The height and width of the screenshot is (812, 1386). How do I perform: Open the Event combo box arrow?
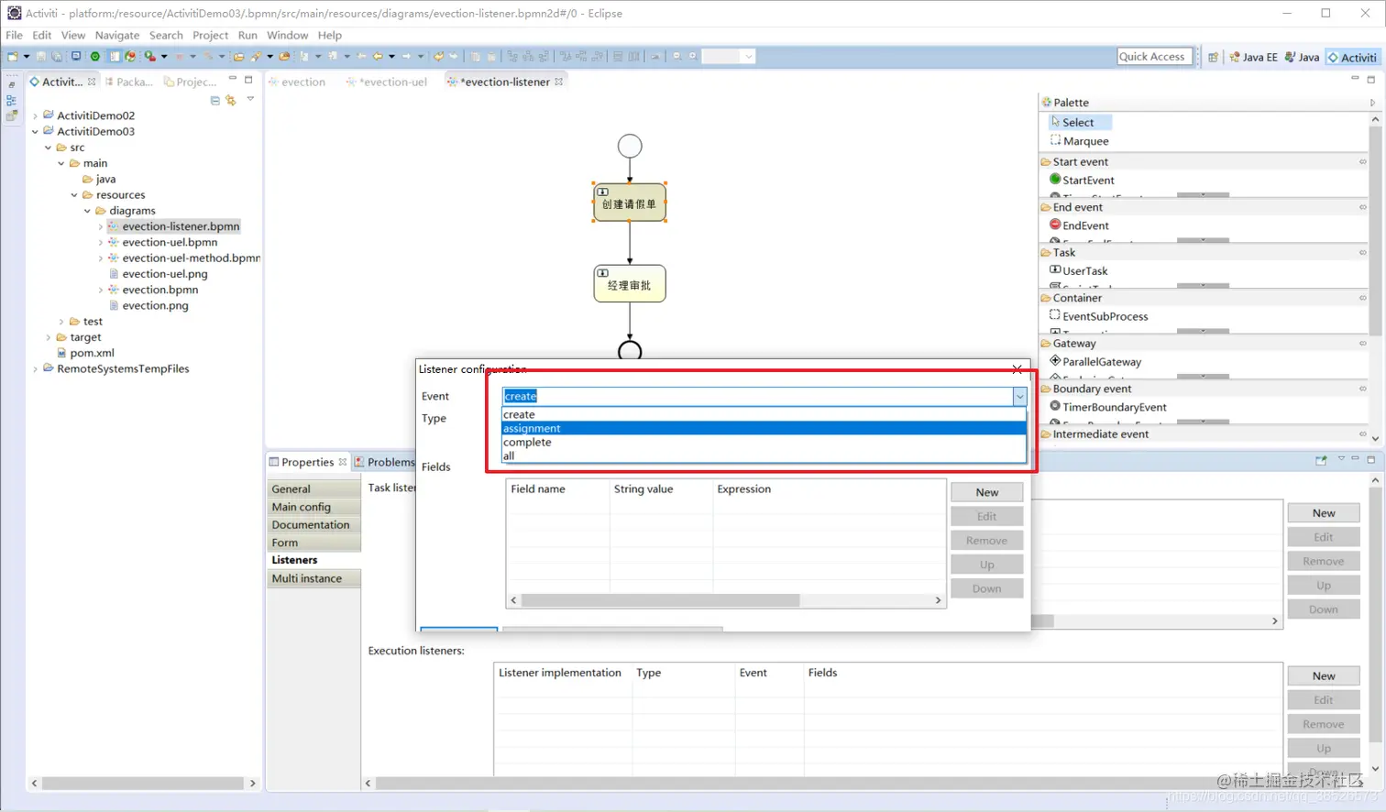pos(1019,396)
